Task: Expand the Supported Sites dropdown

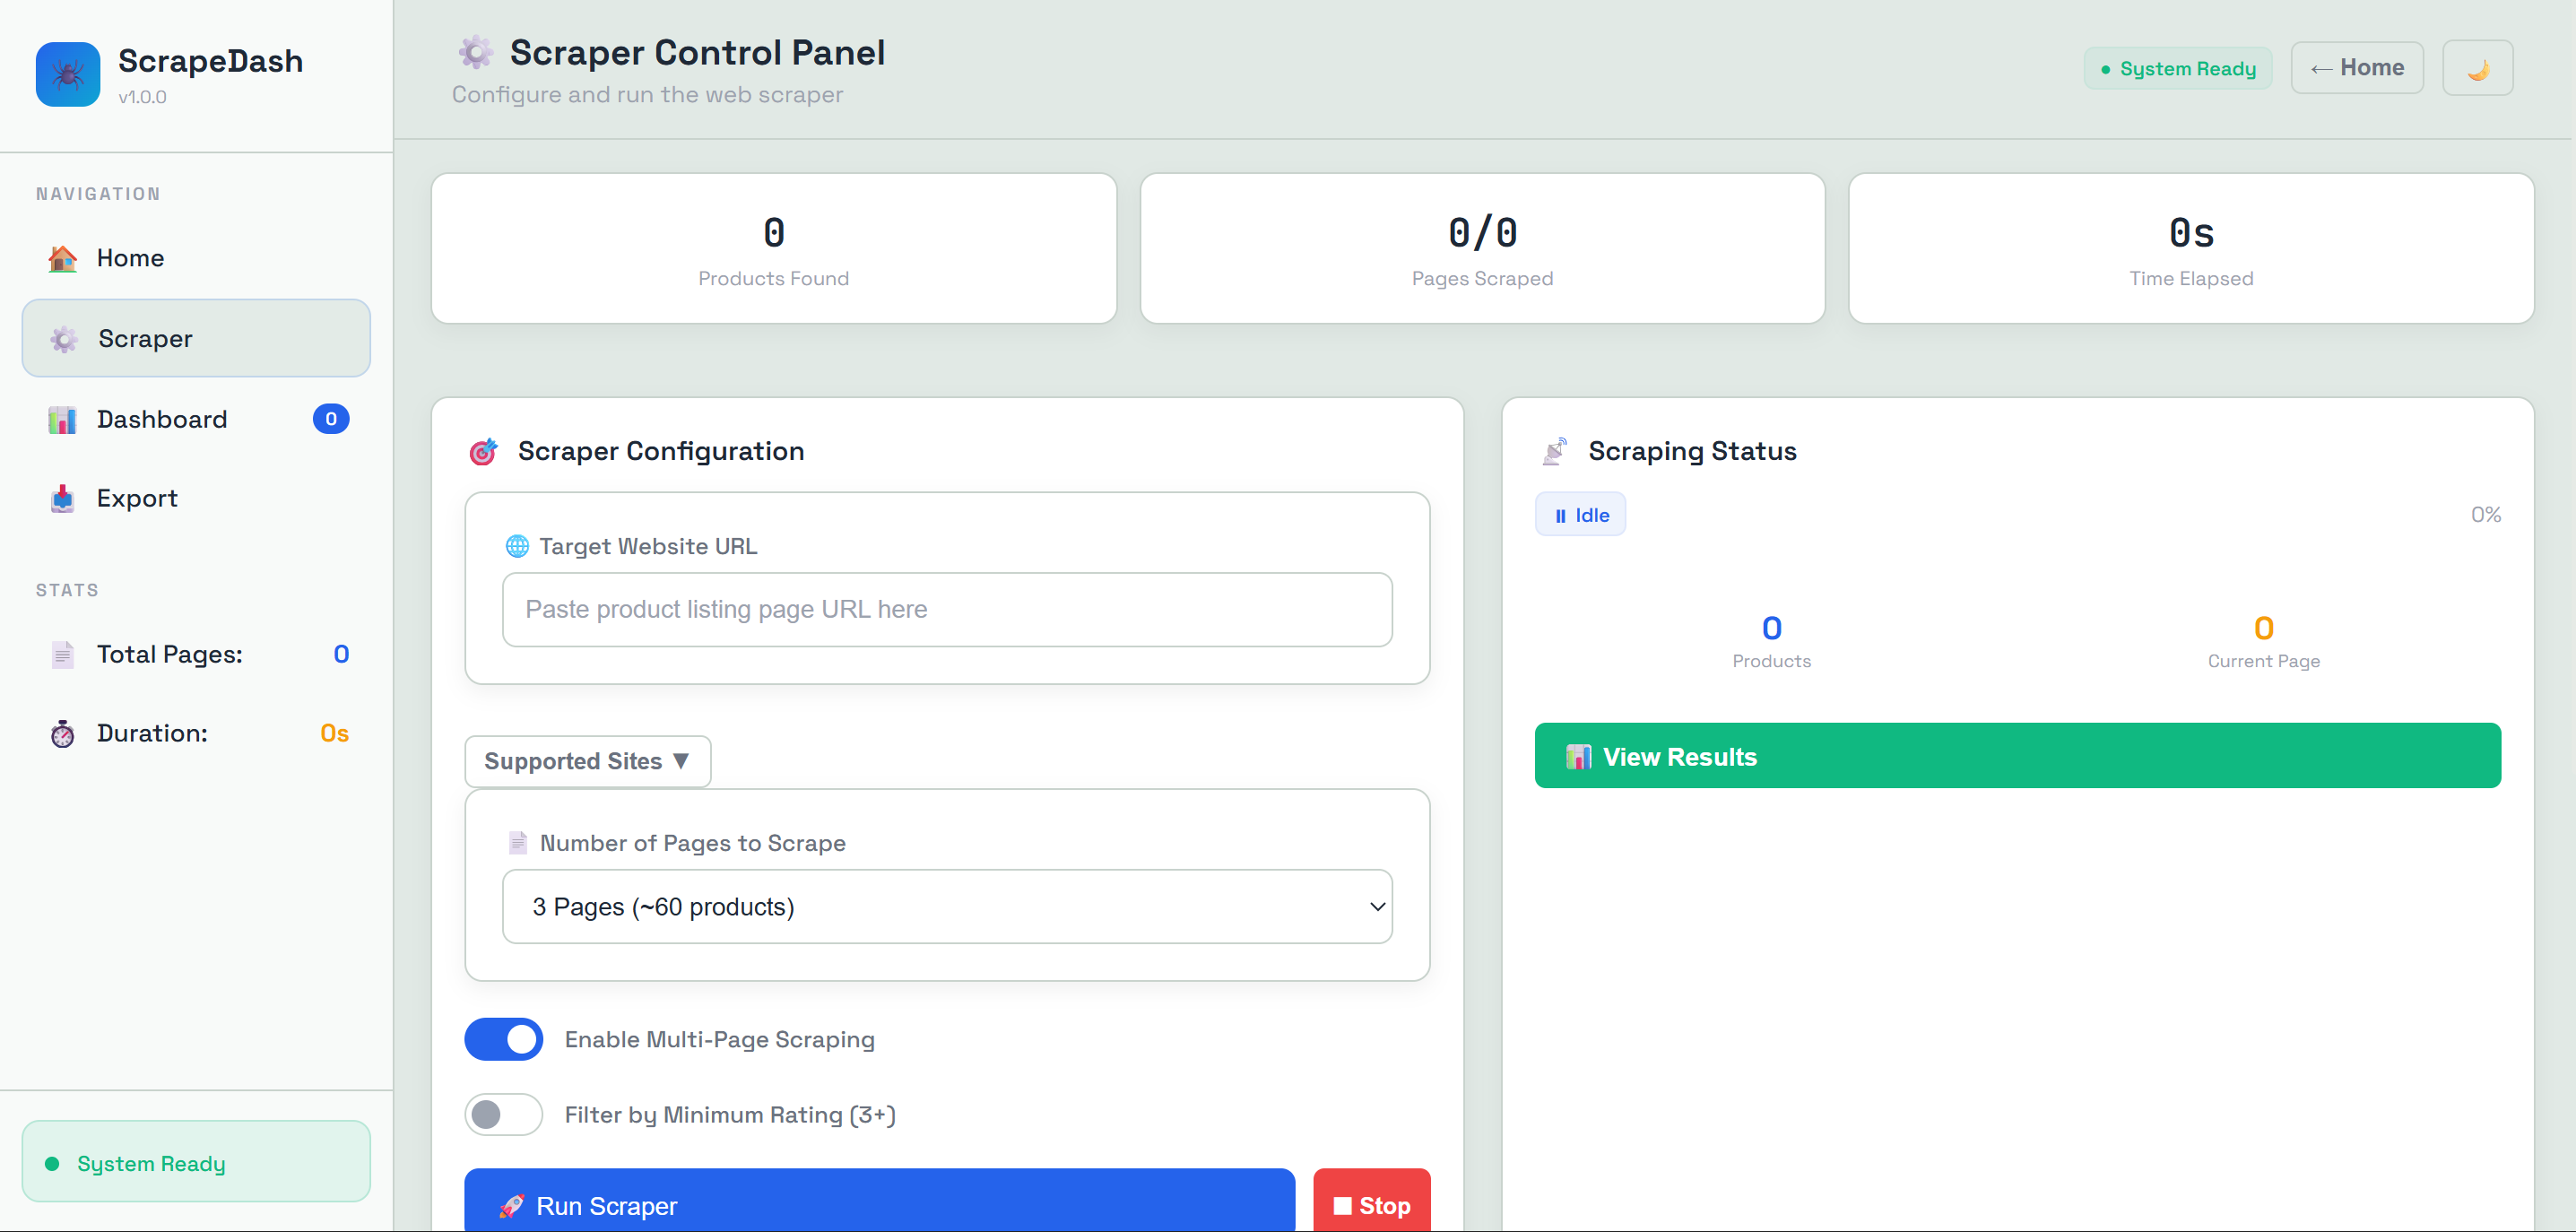Action: (x=587, y=760)
